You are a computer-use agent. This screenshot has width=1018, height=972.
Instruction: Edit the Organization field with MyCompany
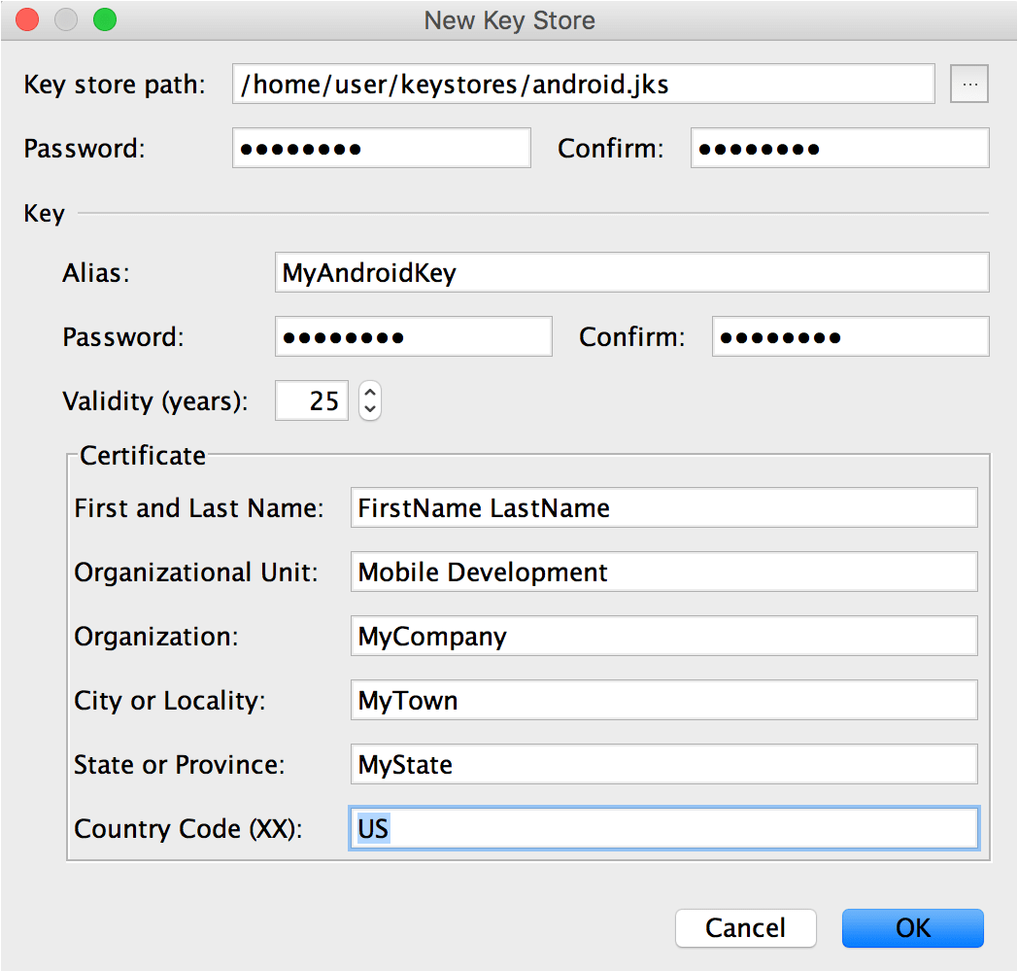point(664,636)
